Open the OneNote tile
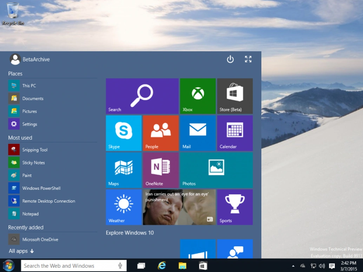 coord(161,170)
